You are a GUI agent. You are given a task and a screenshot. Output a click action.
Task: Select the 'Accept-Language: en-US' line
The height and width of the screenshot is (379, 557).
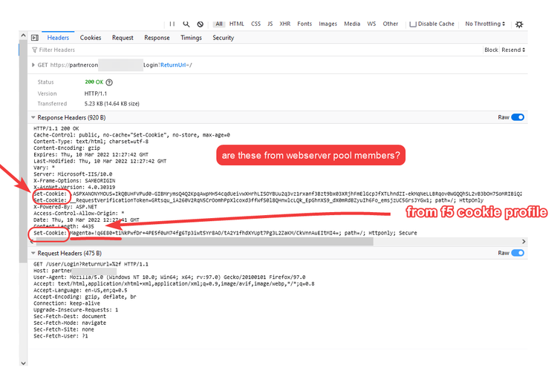pos(80,290)
